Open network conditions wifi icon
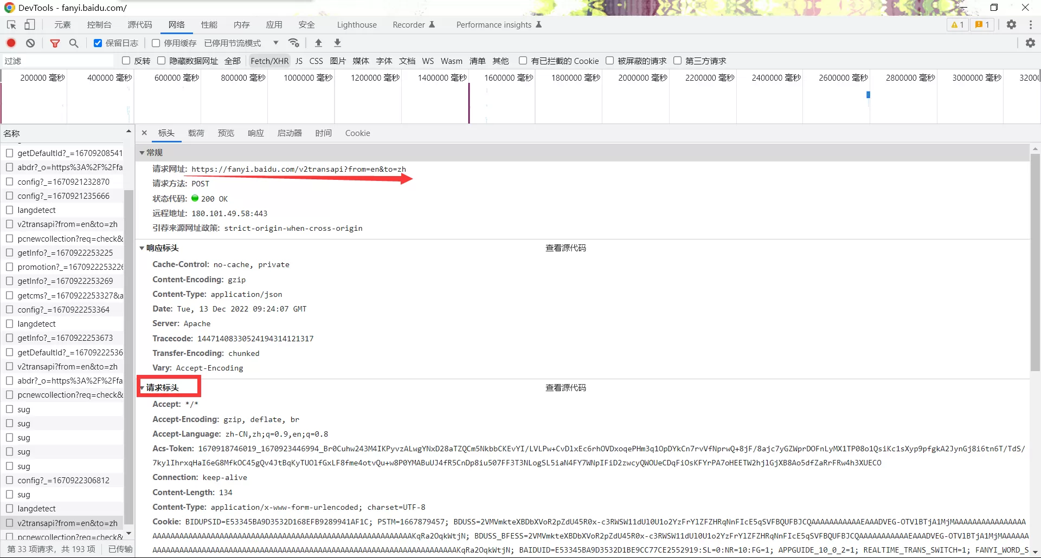1041x558 pixels. coord(294,43)
